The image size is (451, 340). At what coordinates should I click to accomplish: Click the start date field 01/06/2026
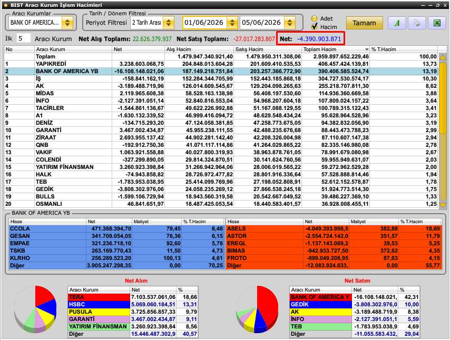click(x=204, y=23)
